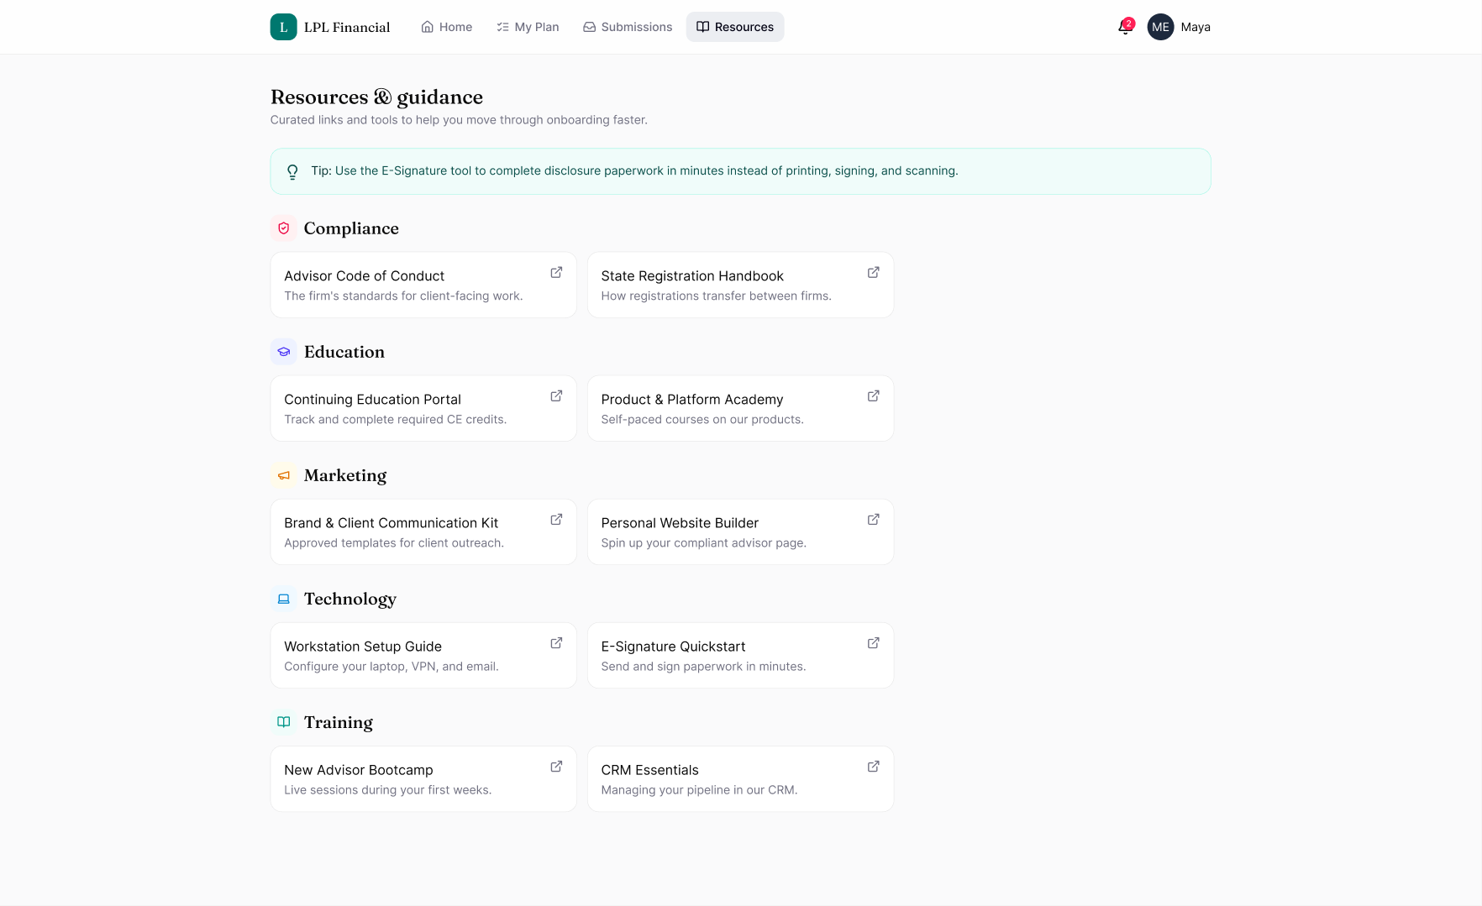Go to the Home tab
1482x906 pixels.
click(x=446, y=27)
